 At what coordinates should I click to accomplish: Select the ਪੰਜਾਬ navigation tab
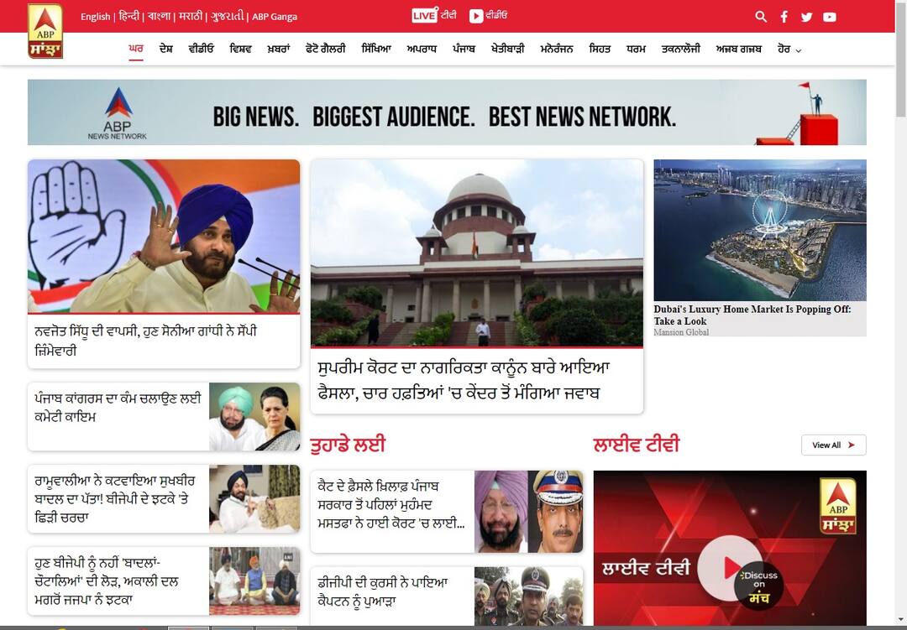(x=464, y=49)
